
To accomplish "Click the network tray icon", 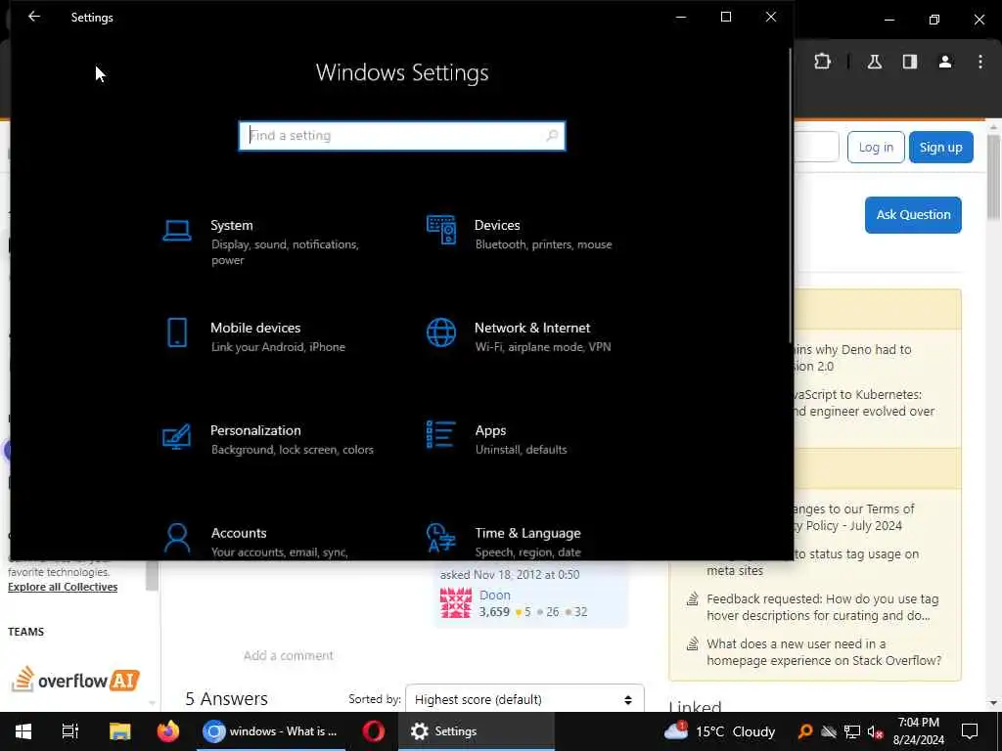I will tap(852, 731).
